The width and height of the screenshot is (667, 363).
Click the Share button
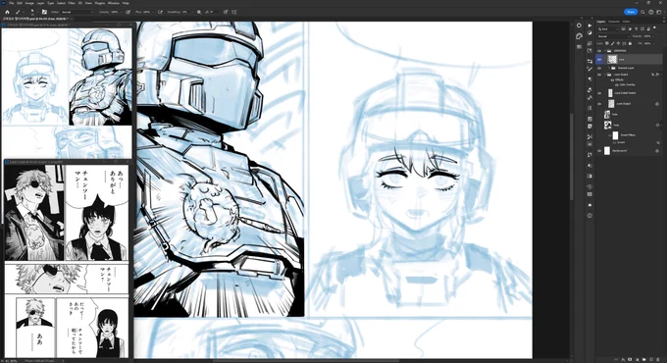click(x=631, y=12)
